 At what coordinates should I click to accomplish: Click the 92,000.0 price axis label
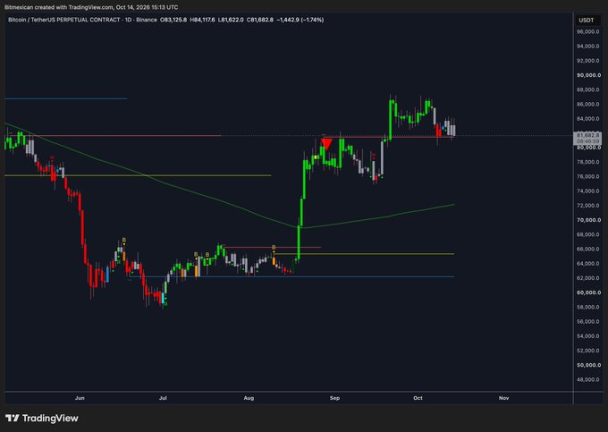pos(587,61)
